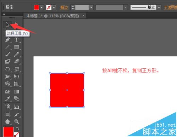Select the Pencil tool
This screenshot has height=137, width=177.
point(17,55)
